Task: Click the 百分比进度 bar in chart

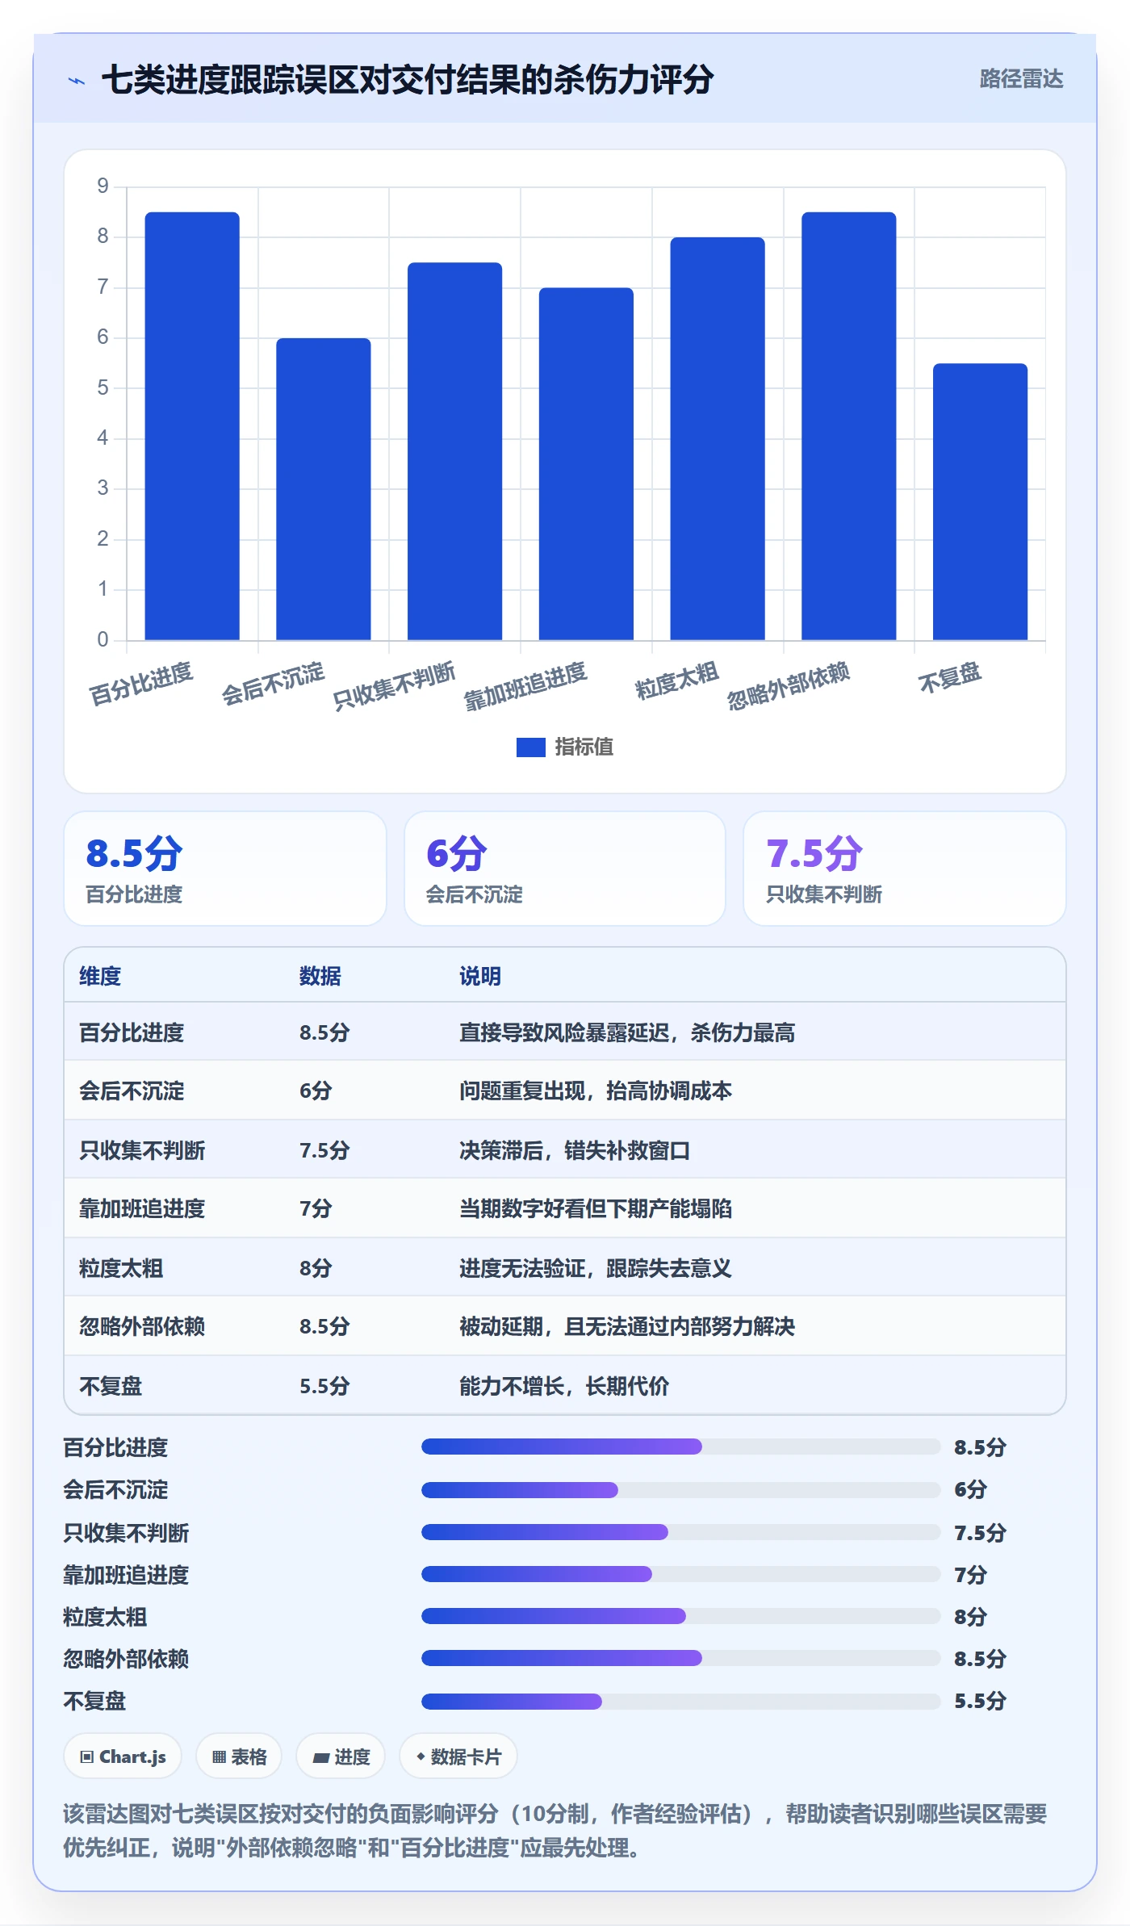Action: coord(192,426)
